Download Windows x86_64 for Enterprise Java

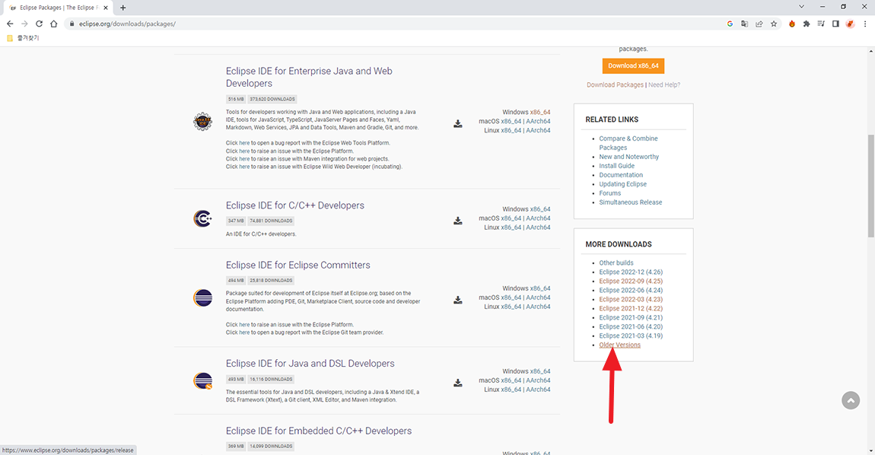540,112
